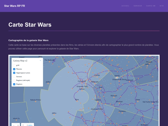Select the Alderaan planet marker

[95, 83]
